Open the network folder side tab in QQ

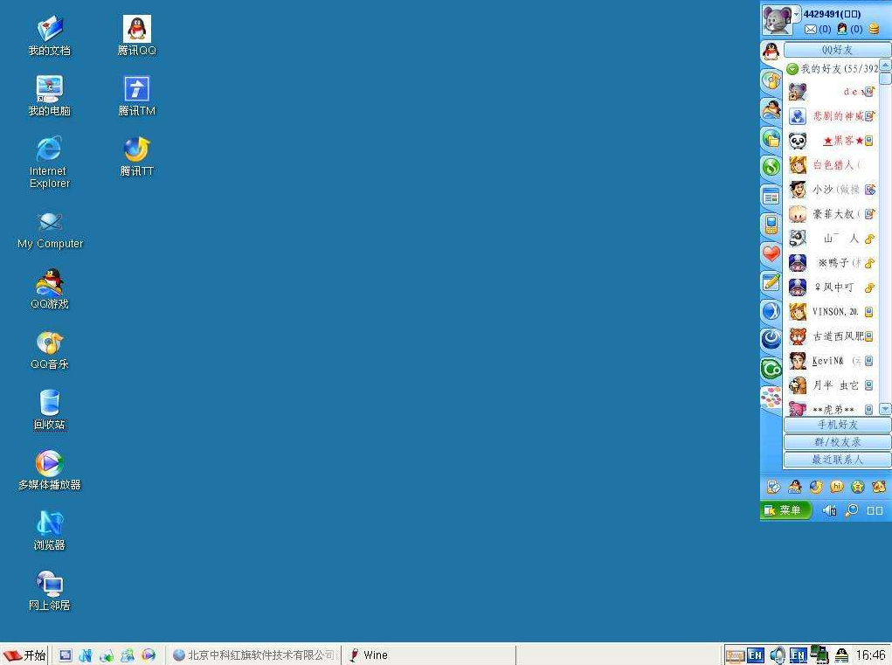coord(771,138)
